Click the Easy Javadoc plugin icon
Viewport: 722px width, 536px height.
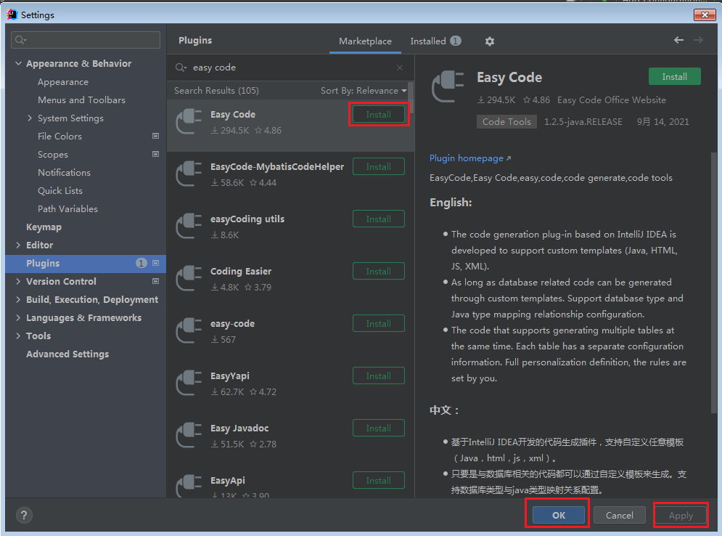click(x=189, y=435)
